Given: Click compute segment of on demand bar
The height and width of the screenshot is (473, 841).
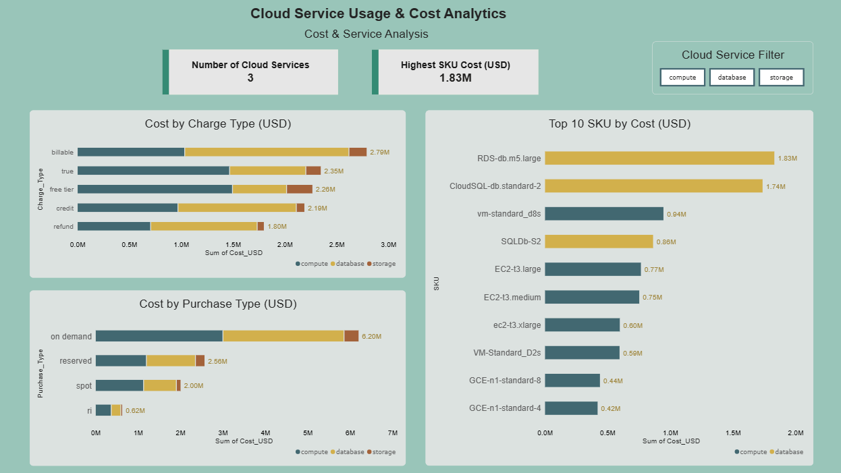Looking at the screenshot, I should click(159, 336).
